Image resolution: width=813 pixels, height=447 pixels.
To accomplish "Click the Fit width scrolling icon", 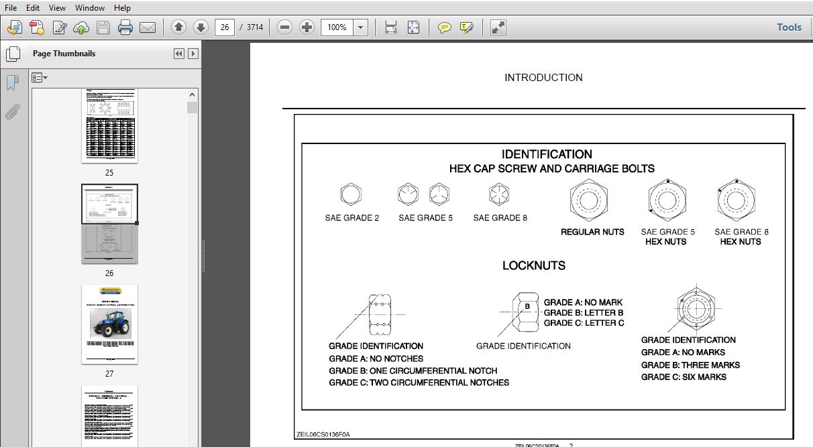I will click(391, 27).
